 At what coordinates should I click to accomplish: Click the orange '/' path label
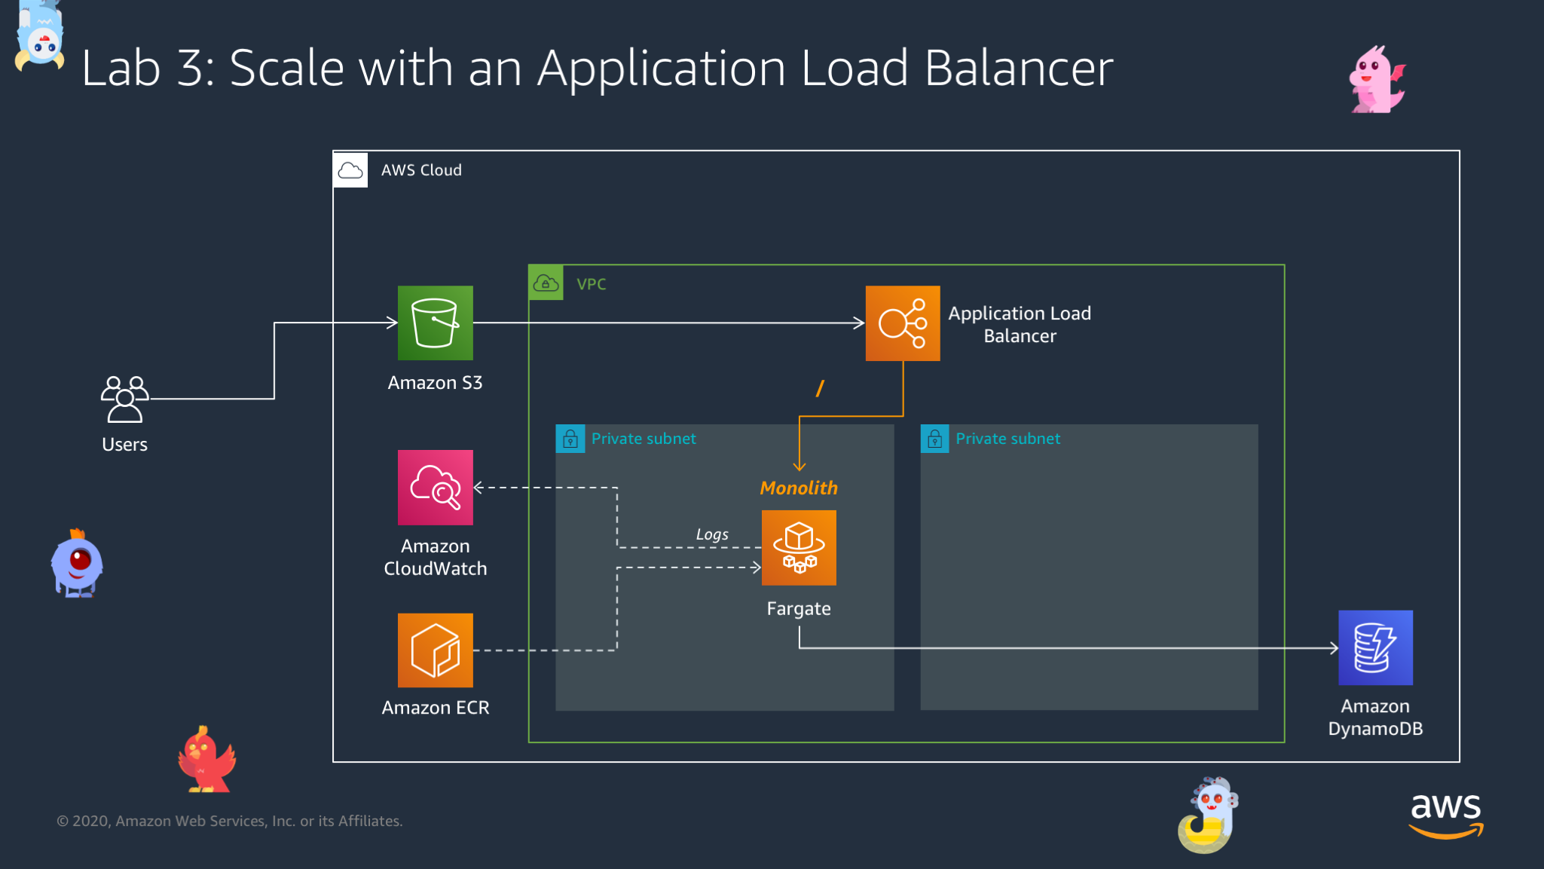820,388
